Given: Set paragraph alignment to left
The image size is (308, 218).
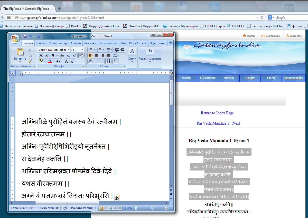Looking at the screenshot, I should pyautogui.click(x=90, y=55).
